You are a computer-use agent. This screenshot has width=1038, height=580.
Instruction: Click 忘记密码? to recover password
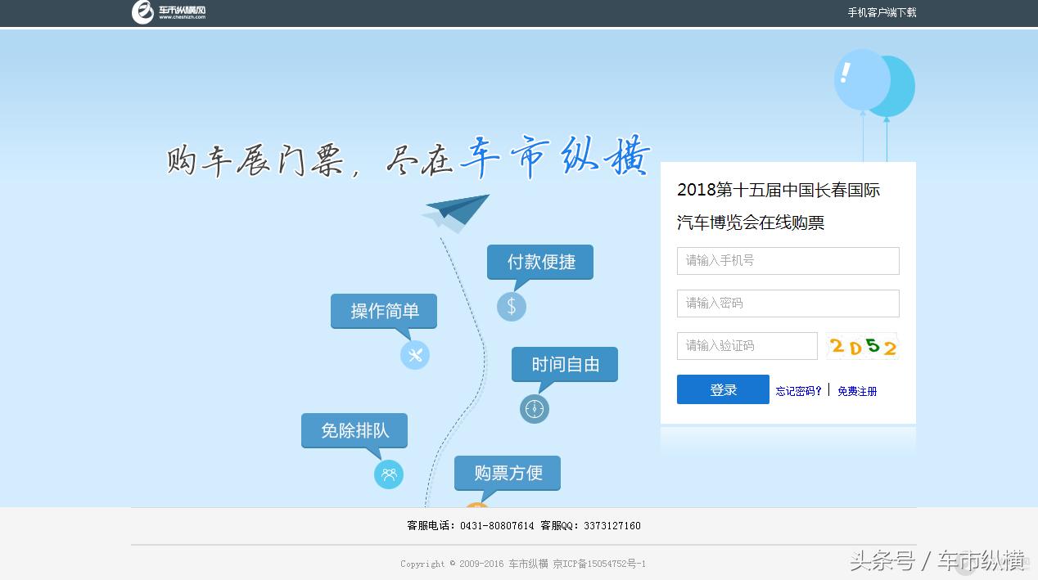(x=798, y=391)
